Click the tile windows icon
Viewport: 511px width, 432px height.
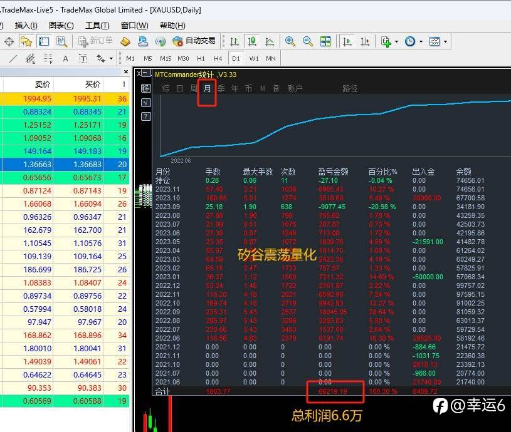pyautogui.click(x=325, y=41)
